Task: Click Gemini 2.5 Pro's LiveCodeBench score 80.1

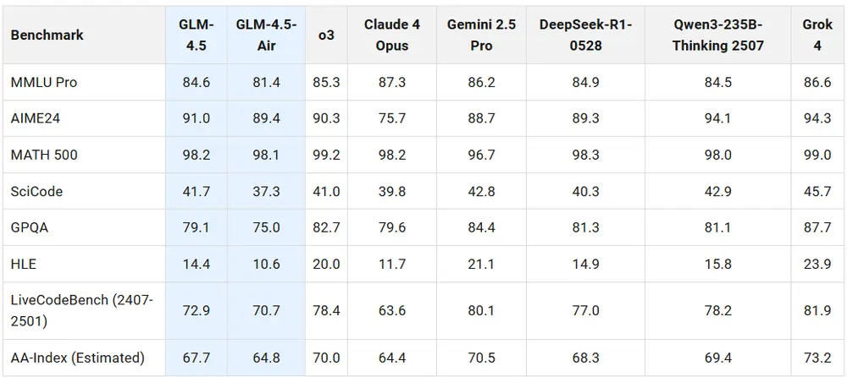Action: click(x=480, y=310)
